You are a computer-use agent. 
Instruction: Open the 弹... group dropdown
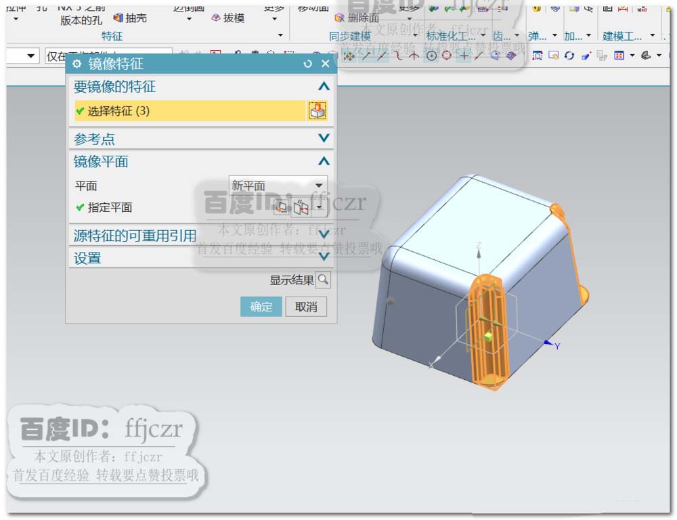(x=554, y=35)
